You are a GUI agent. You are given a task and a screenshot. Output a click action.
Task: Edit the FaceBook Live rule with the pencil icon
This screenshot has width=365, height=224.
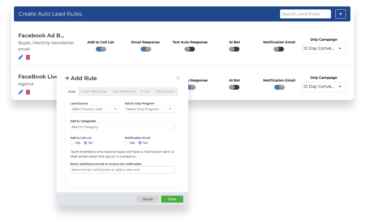click(x=21, y=92)
